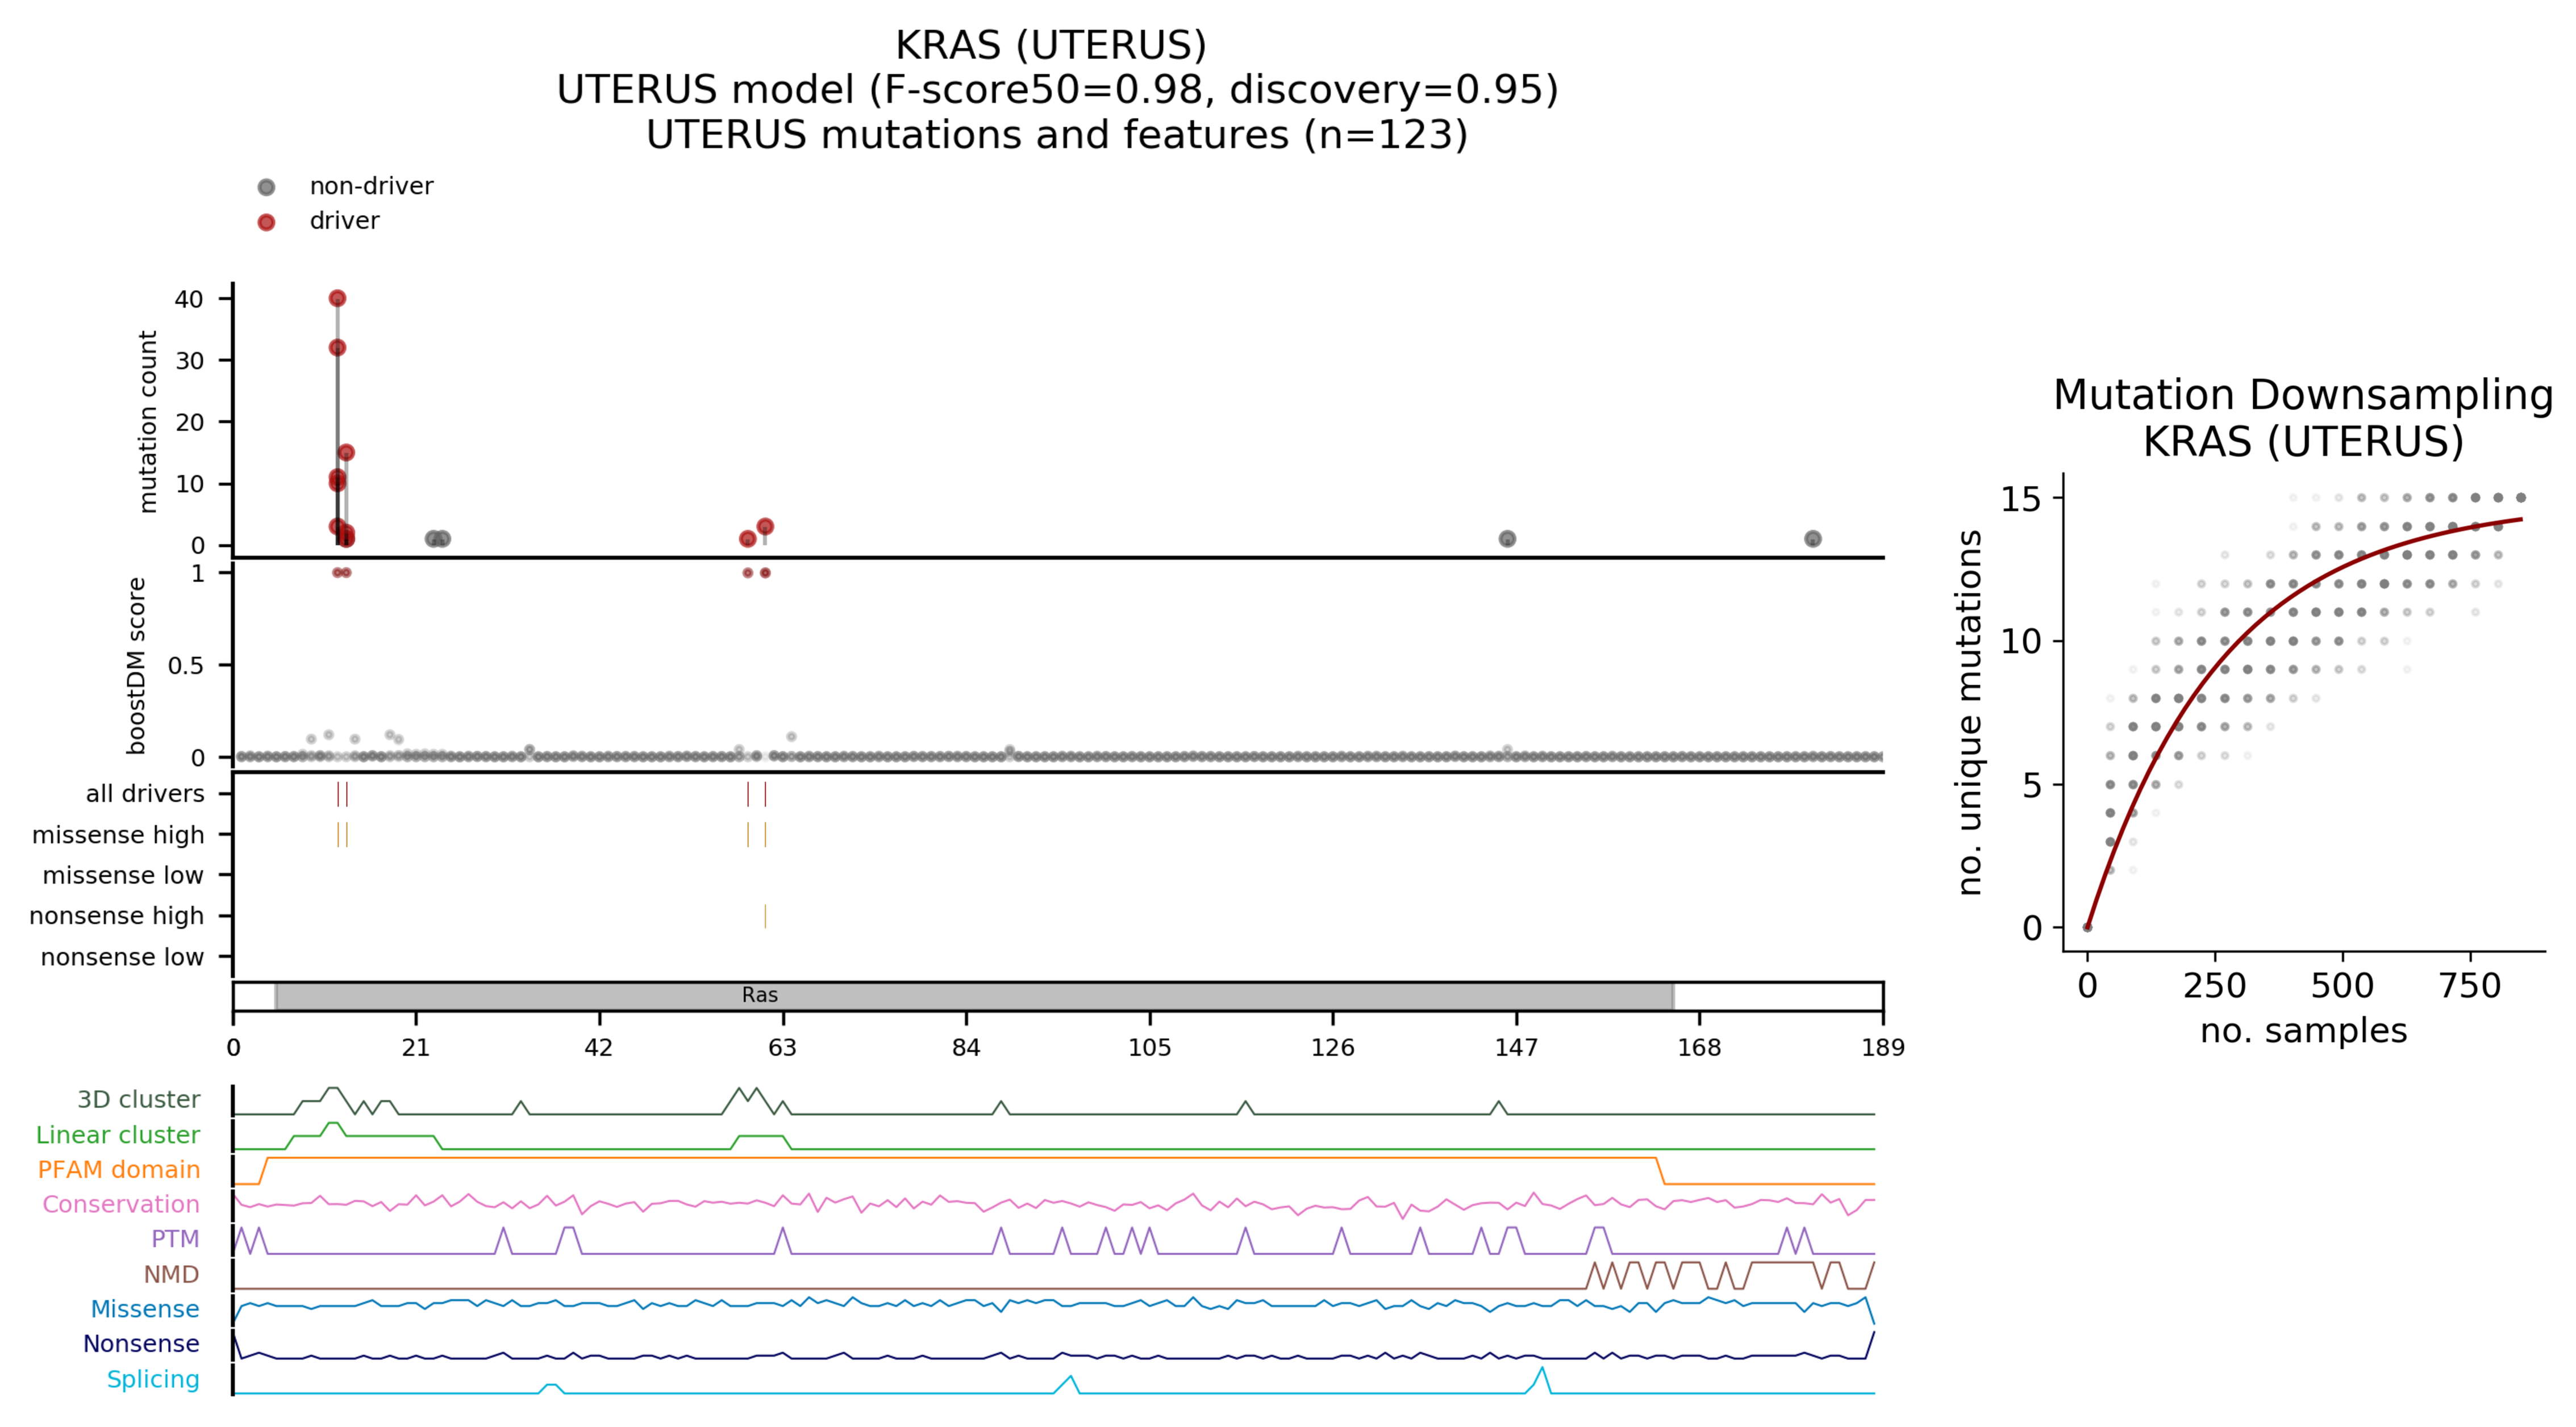Click the 'PFAM domain' feature label
The height and width of the screenshot is (1427, 2576).
[119, 1169]
